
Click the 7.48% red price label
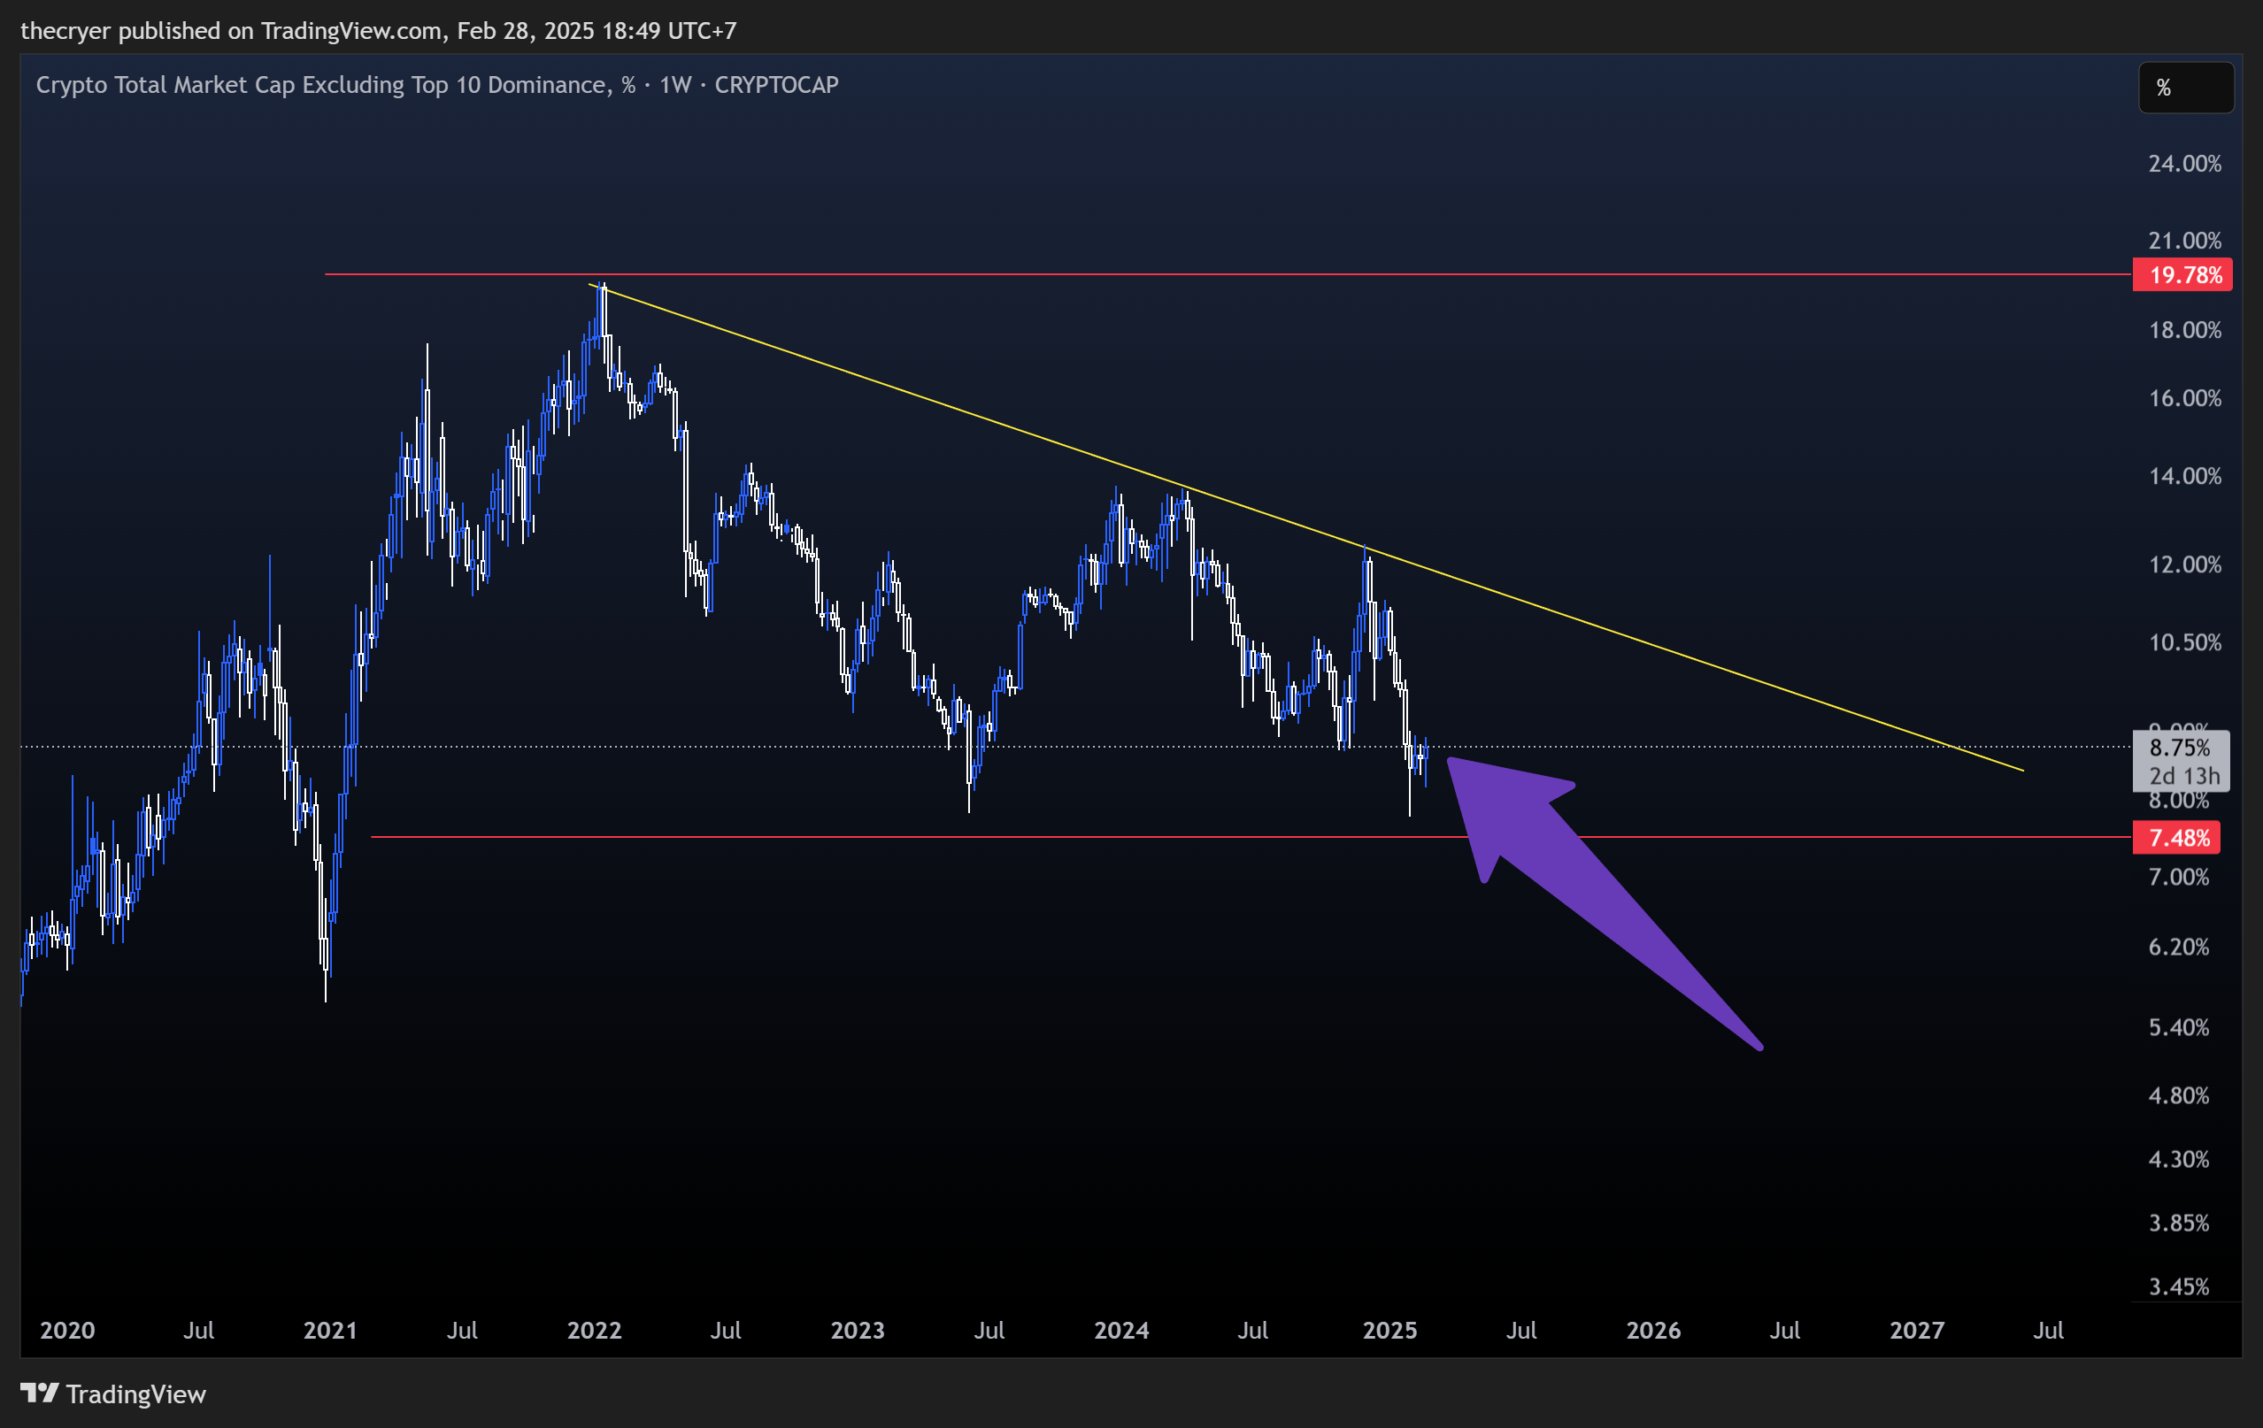2176,838
